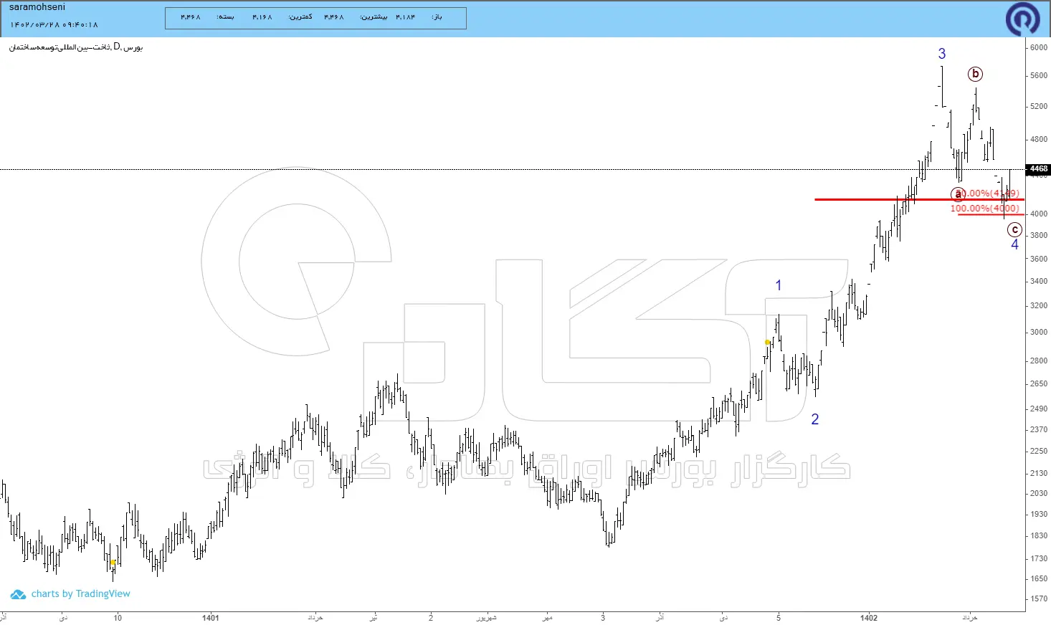The width and height of the screenshot is (1051, 625).
Task: Click the yellow dot marker below wave 1
Action: pos(767,343)
